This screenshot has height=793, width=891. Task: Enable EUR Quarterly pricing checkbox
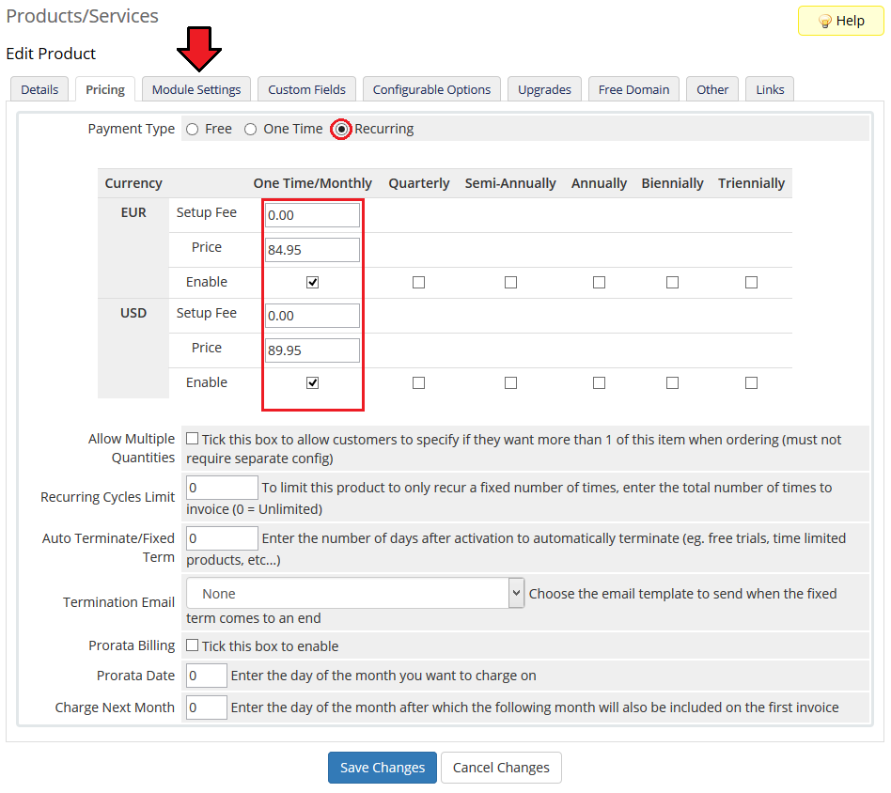pos(418,282)
